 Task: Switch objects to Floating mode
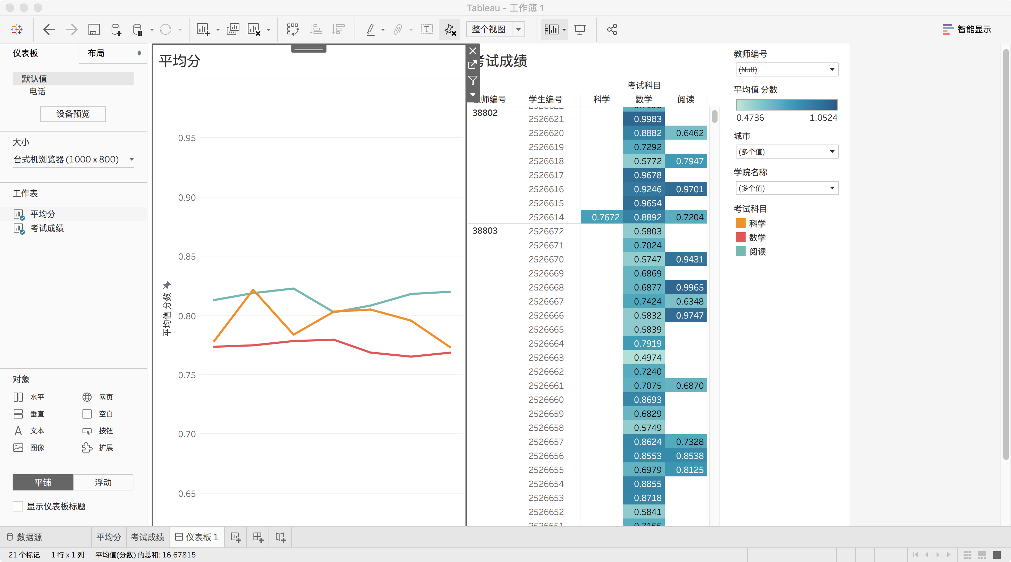103,482
